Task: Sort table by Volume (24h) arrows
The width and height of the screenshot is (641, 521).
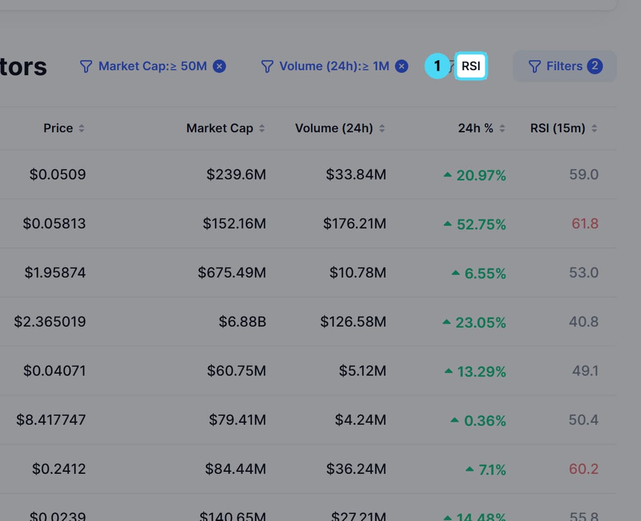Action: point(382,128)
